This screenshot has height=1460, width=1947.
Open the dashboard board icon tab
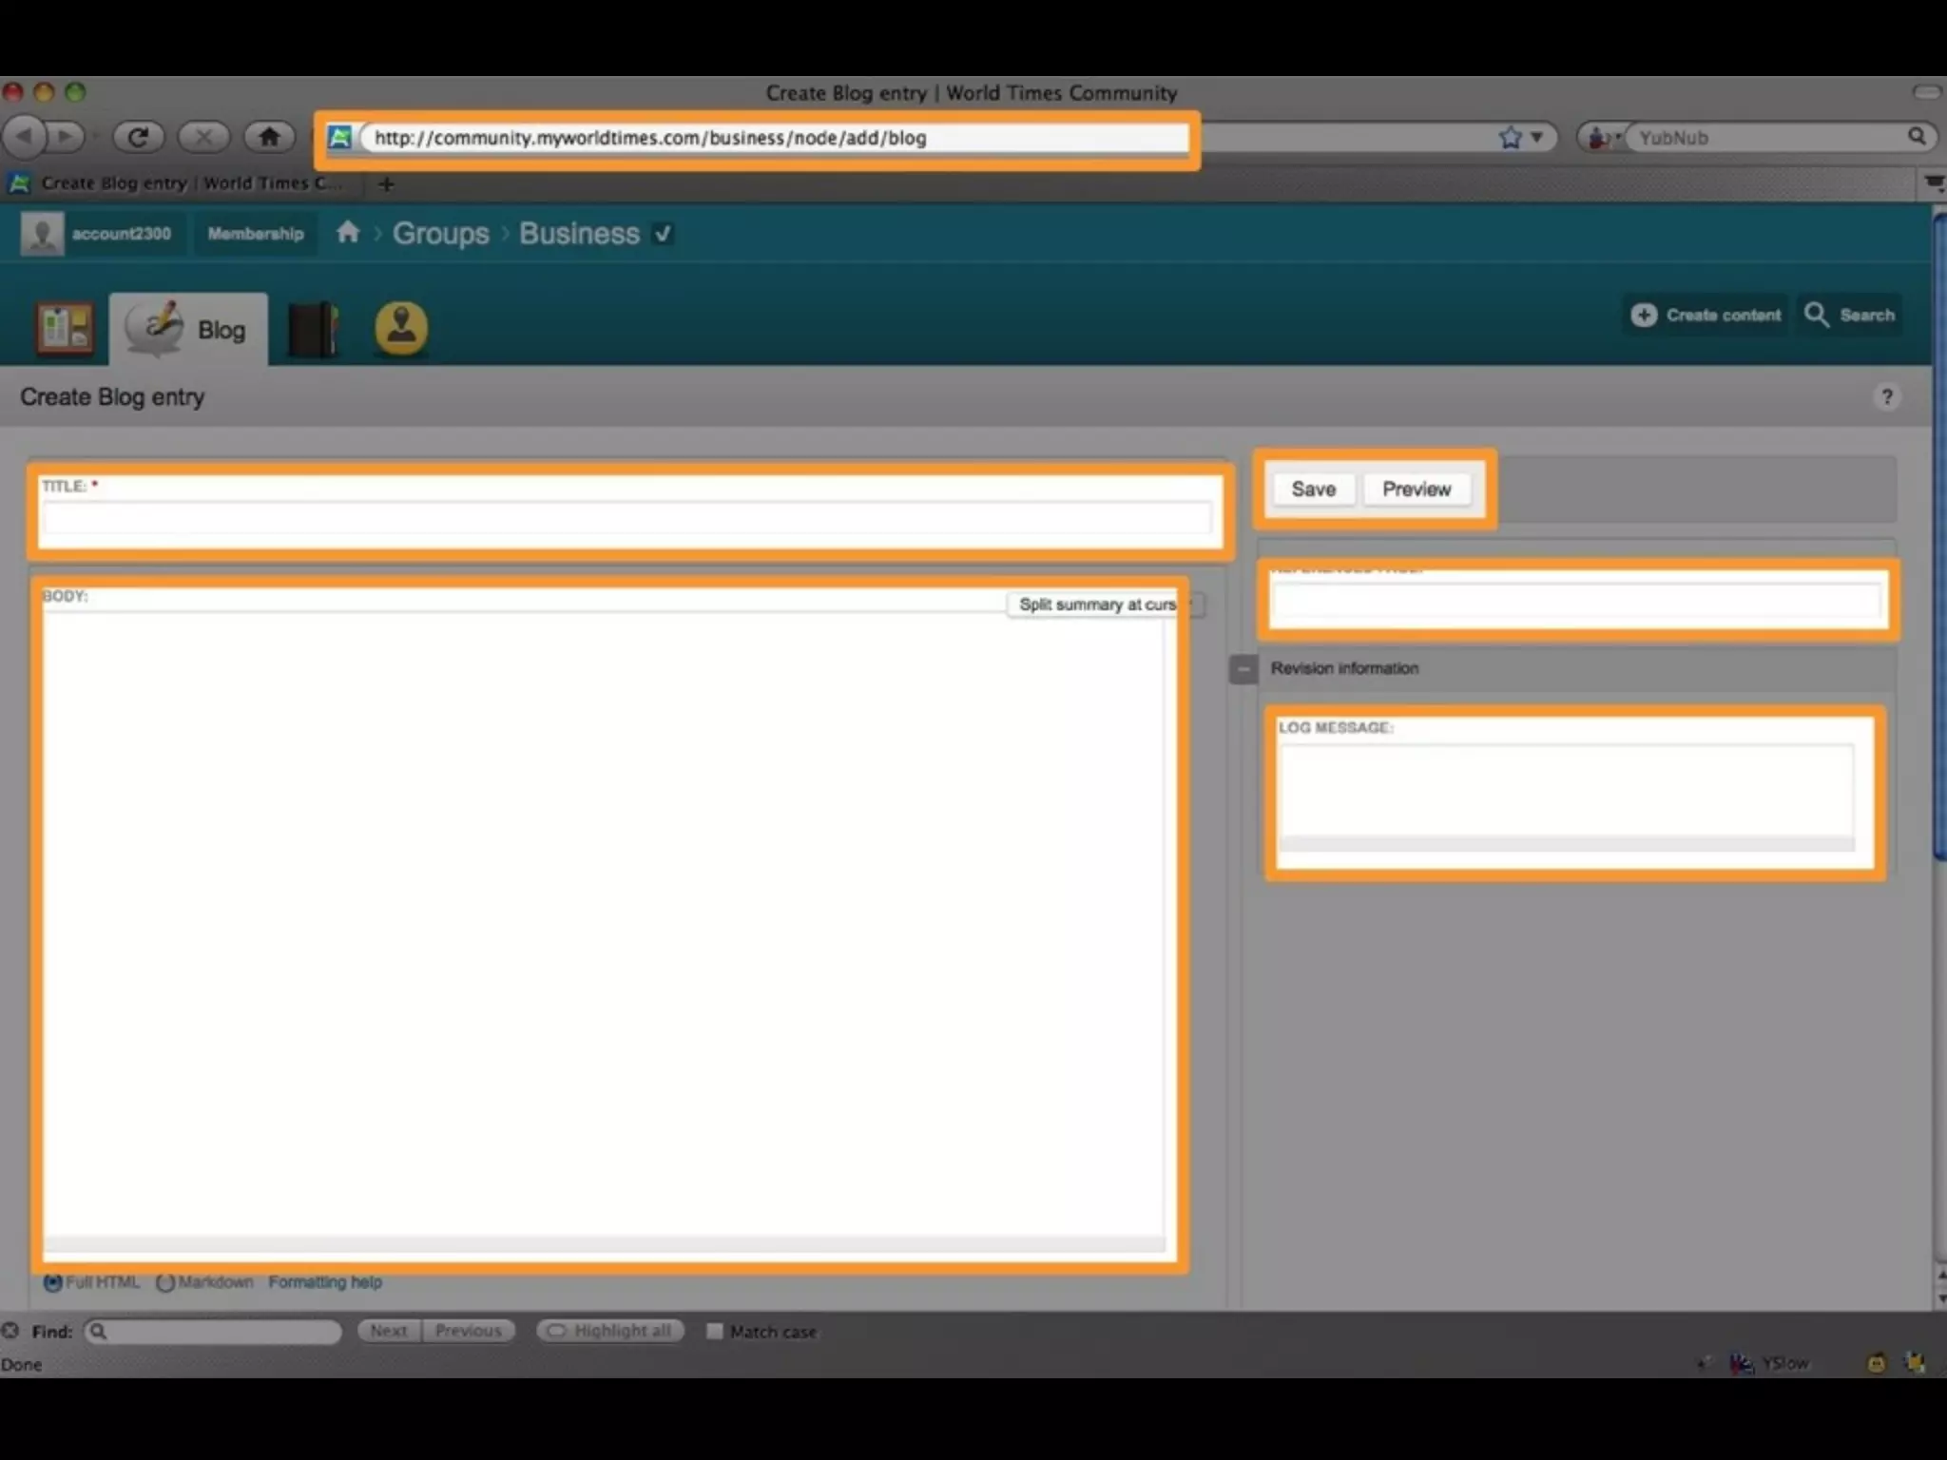pos(65,329)
